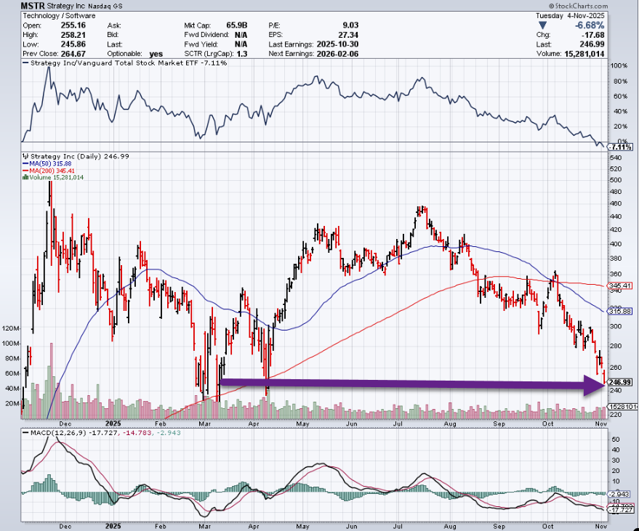Click the blue 315.88 MA(50) axis label
Viewport: 639px width, 531px height.
coord(620,311)
